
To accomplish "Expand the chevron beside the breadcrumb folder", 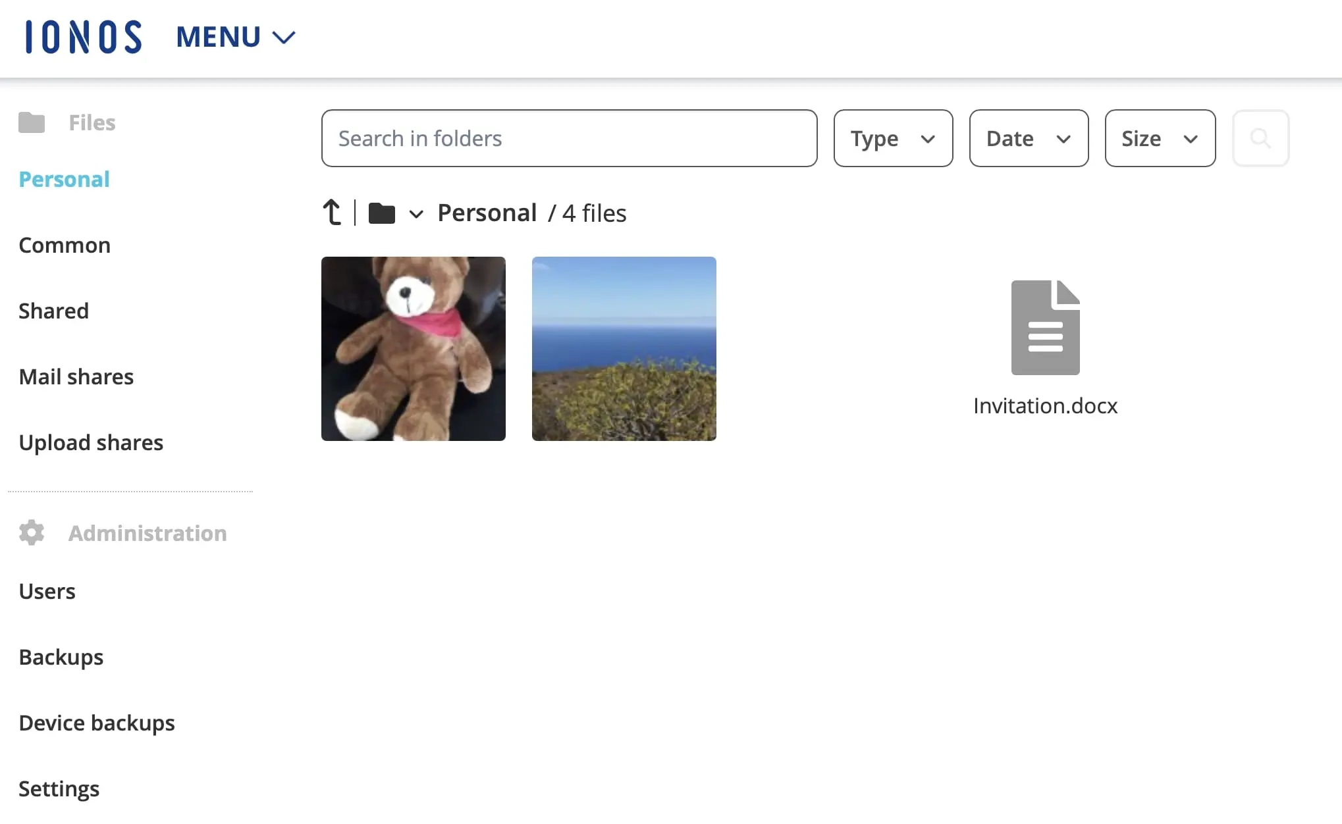I will click(416, 214).
